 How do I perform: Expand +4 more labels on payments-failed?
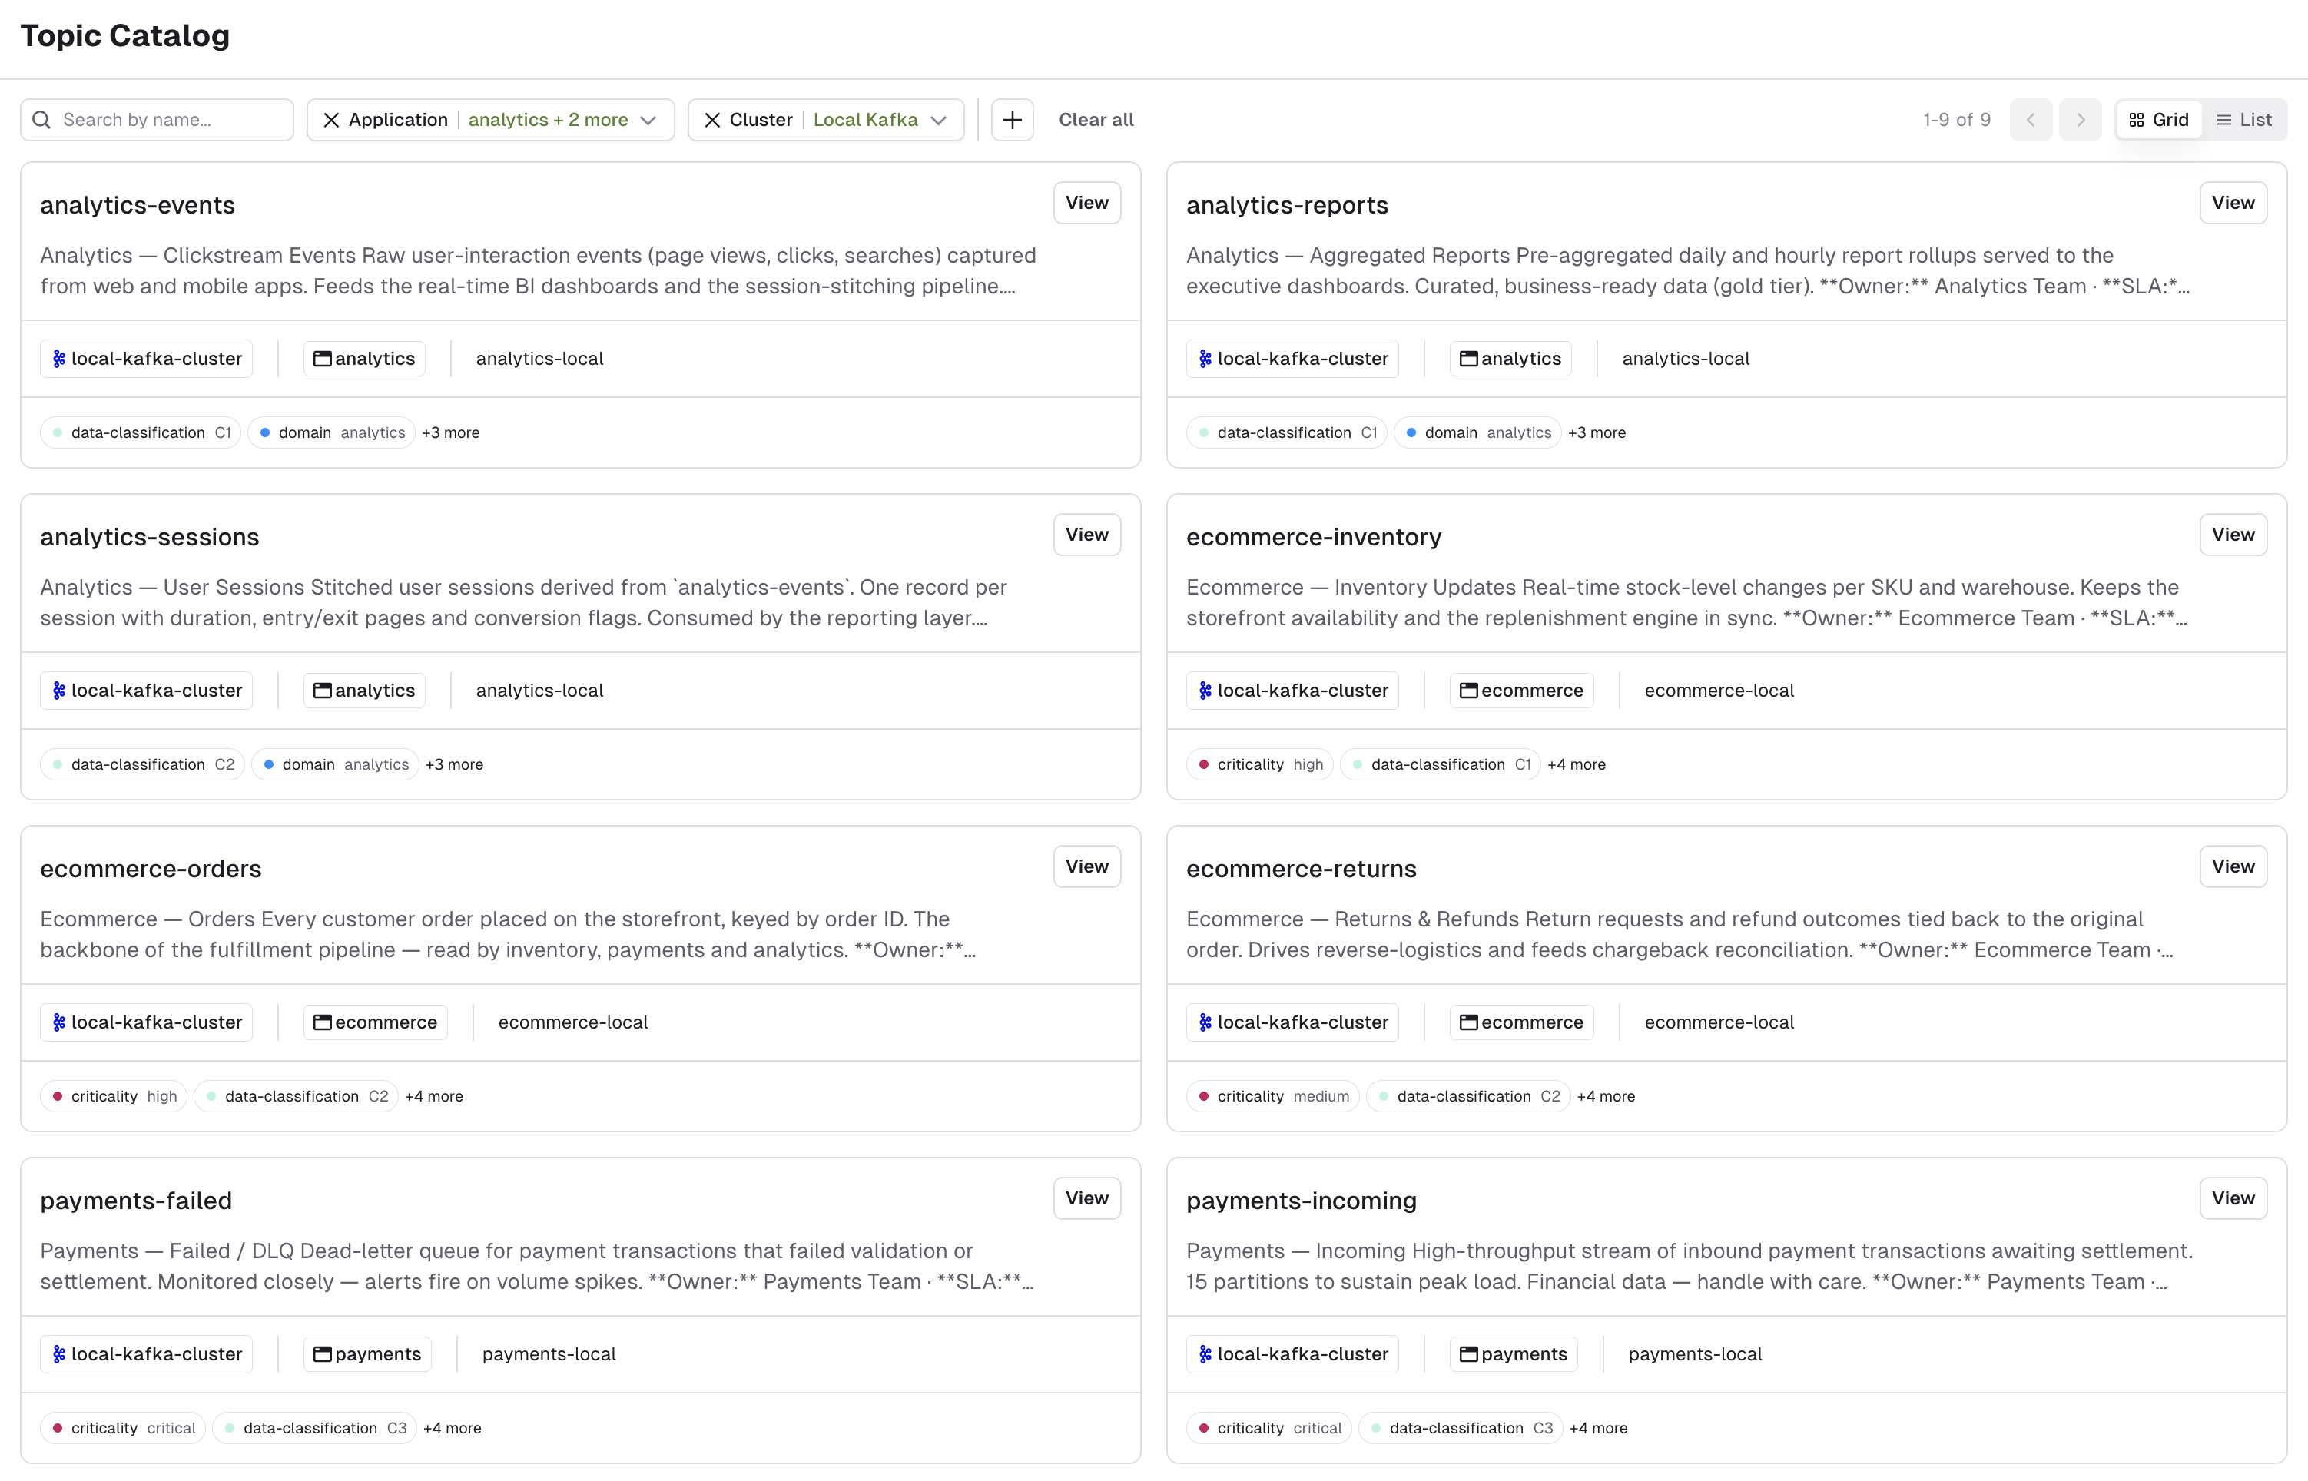[452, 1428]
